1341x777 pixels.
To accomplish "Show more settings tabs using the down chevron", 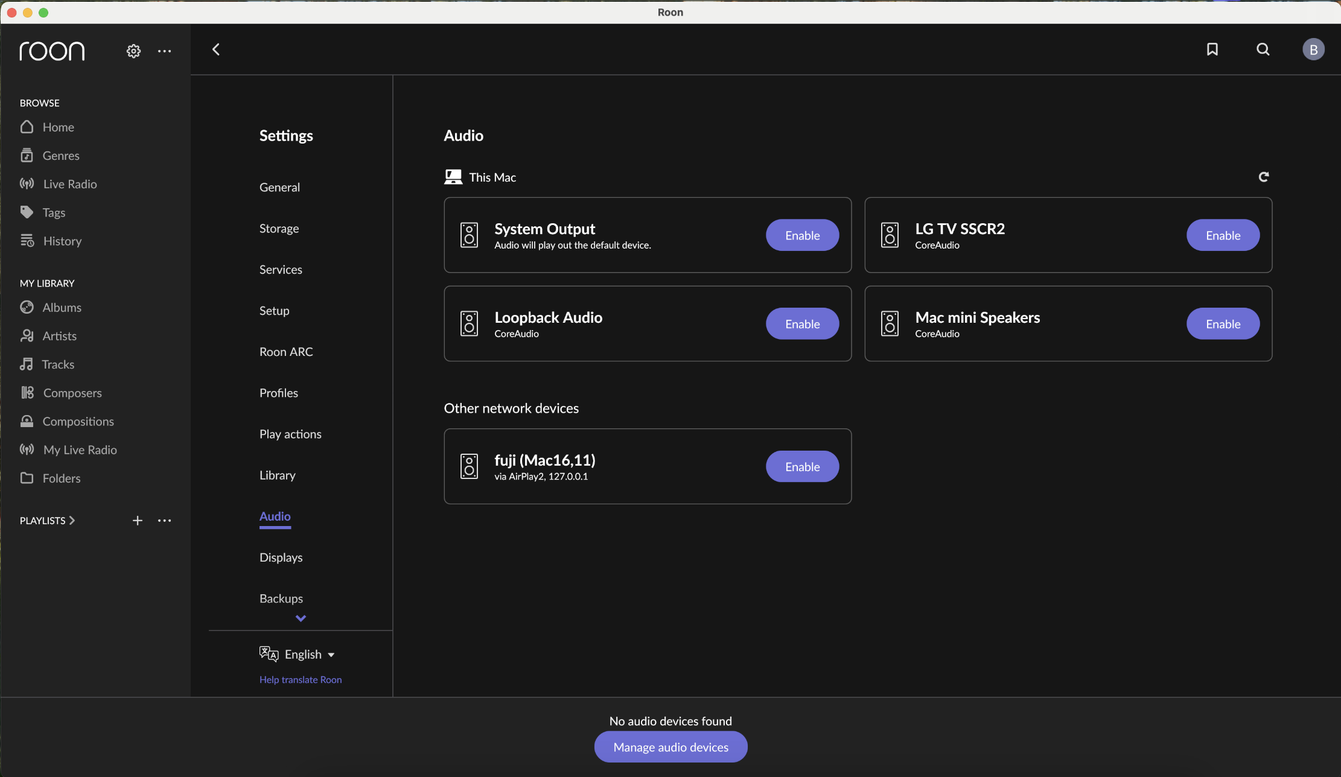I will tap(301, 618).
